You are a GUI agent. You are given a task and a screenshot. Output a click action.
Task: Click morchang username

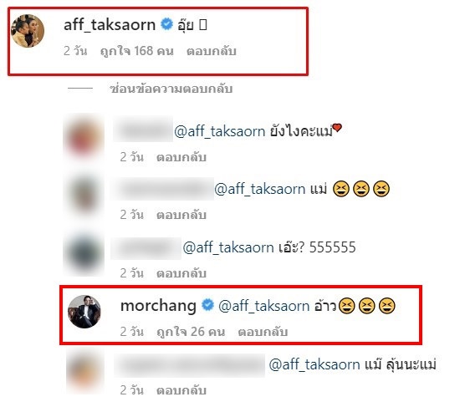pos(158,306)
